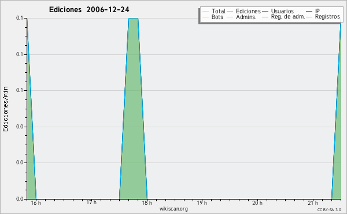The image size is (347, 214).
Task: Click the 20 h axis label
Action: (257, 203)
